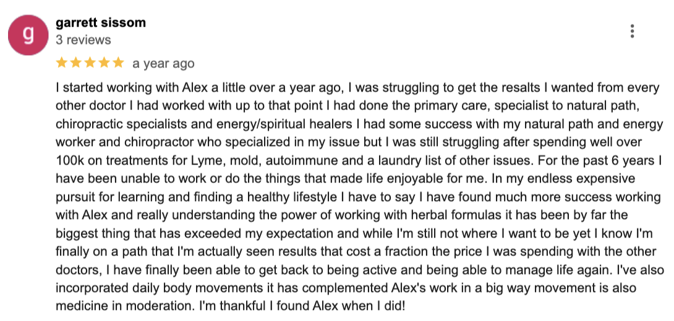Screen dimensions: 674x321
Task: Click the fifth rating star
Action: [118, 63]
